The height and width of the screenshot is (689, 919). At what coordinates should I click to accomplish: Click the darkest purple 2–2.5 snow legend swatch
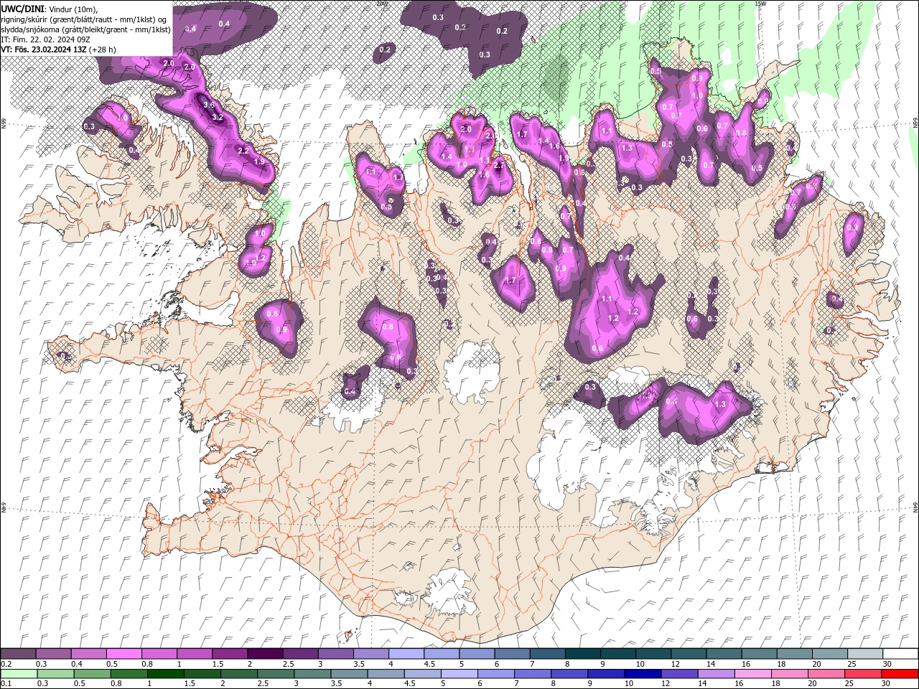(x=265, y=654)
